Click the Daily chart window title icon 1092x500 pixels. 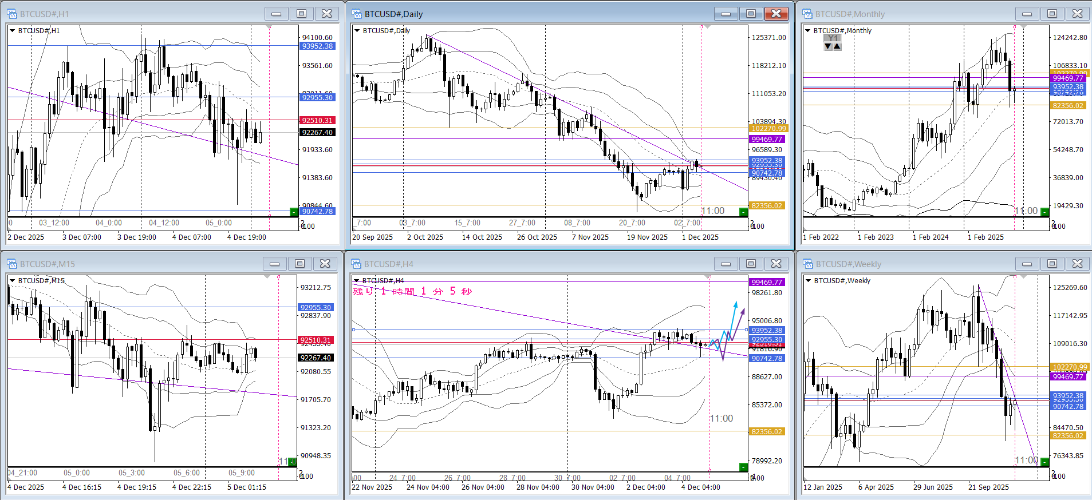[357, 14]
